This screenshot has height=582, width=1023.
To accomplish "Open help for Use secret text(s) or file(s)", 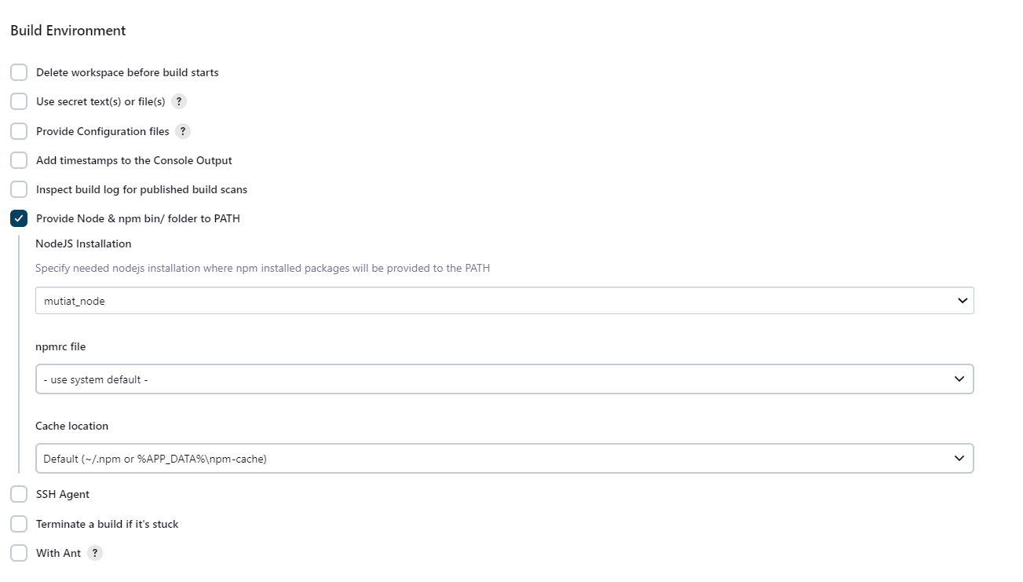I will [178, 101].
